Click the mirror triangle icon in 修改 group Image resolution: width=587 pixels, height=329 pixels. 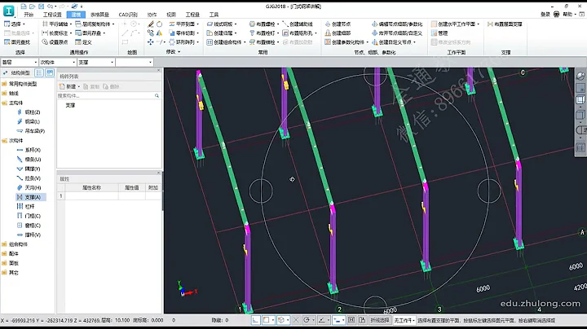(x=160, y=33)
